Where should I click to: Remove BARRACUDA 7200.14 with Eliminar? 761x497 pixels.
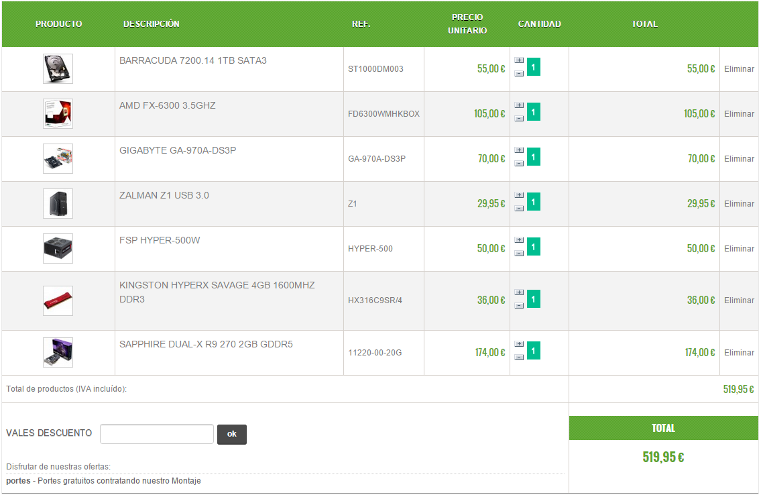(x=739, y=69)
